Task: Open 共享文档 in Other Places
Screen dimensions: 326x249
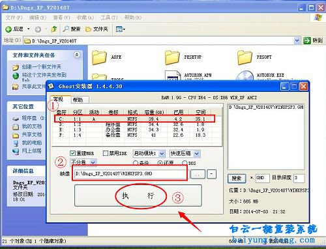Action: 31,135
